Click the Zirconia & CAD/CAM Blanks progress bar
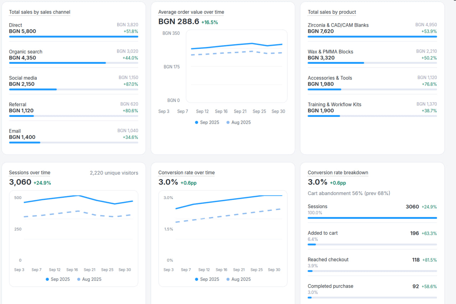The height and width of the screenshot is (304, 456). pos(372,36)
